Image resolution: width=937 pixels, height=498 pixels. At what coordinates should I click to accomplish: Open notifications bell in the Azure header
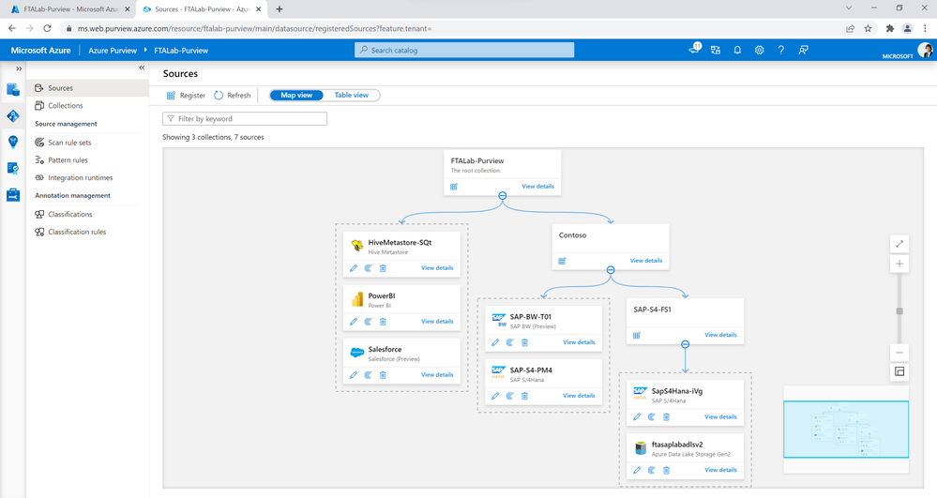pos(737,51)
